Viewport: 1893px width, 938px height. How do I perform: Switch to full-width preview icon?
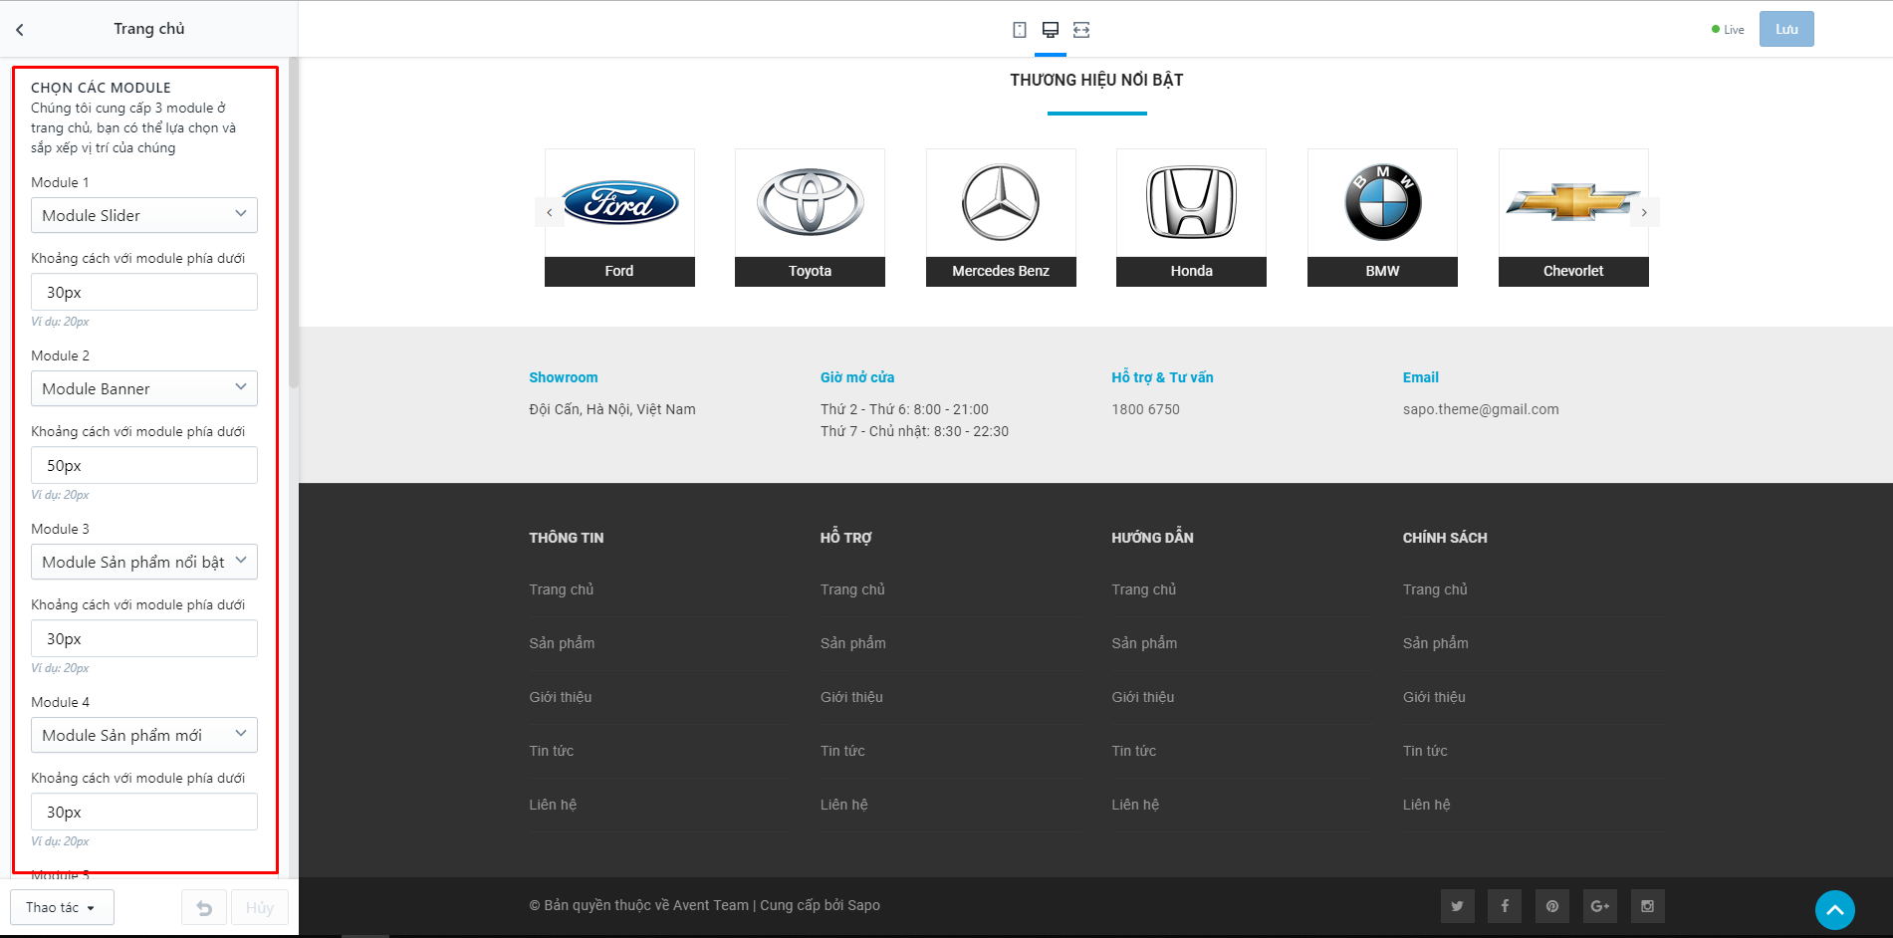[1081, 30]
